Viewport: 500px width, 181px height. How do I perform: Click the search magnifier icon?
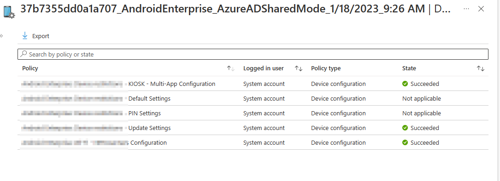[x=24, y=54]
